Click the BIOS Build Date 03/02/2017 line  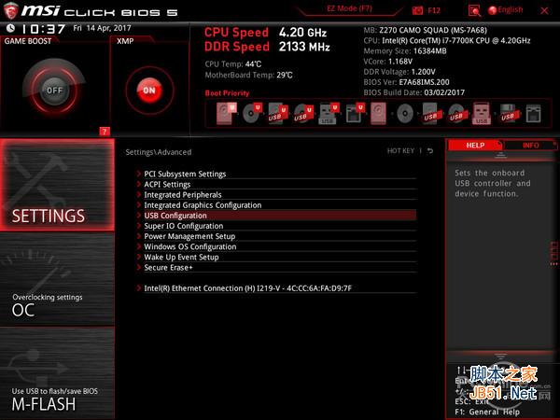pyautogui.click(x=413, y=92)
